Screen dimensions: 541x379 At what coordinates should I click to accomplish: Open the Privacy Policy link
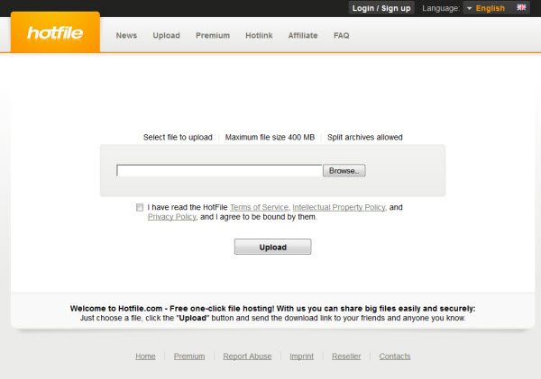point(172,217)
